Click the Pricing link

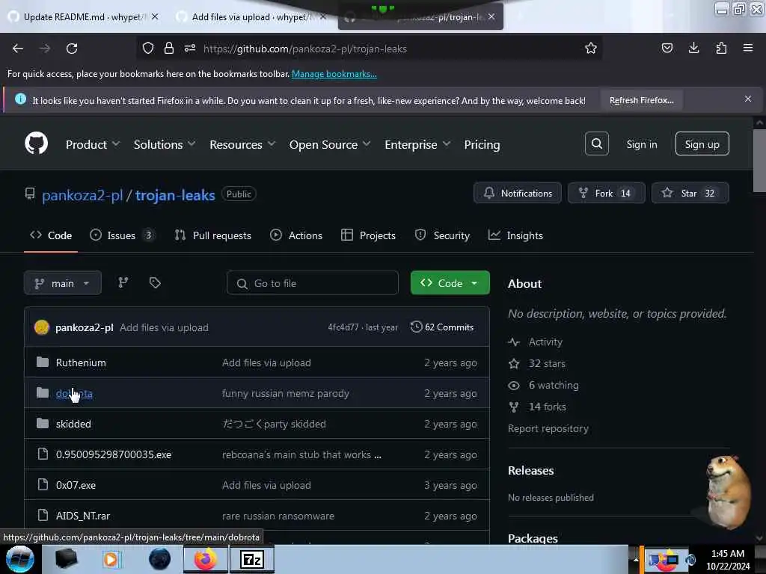click(482, 144)
